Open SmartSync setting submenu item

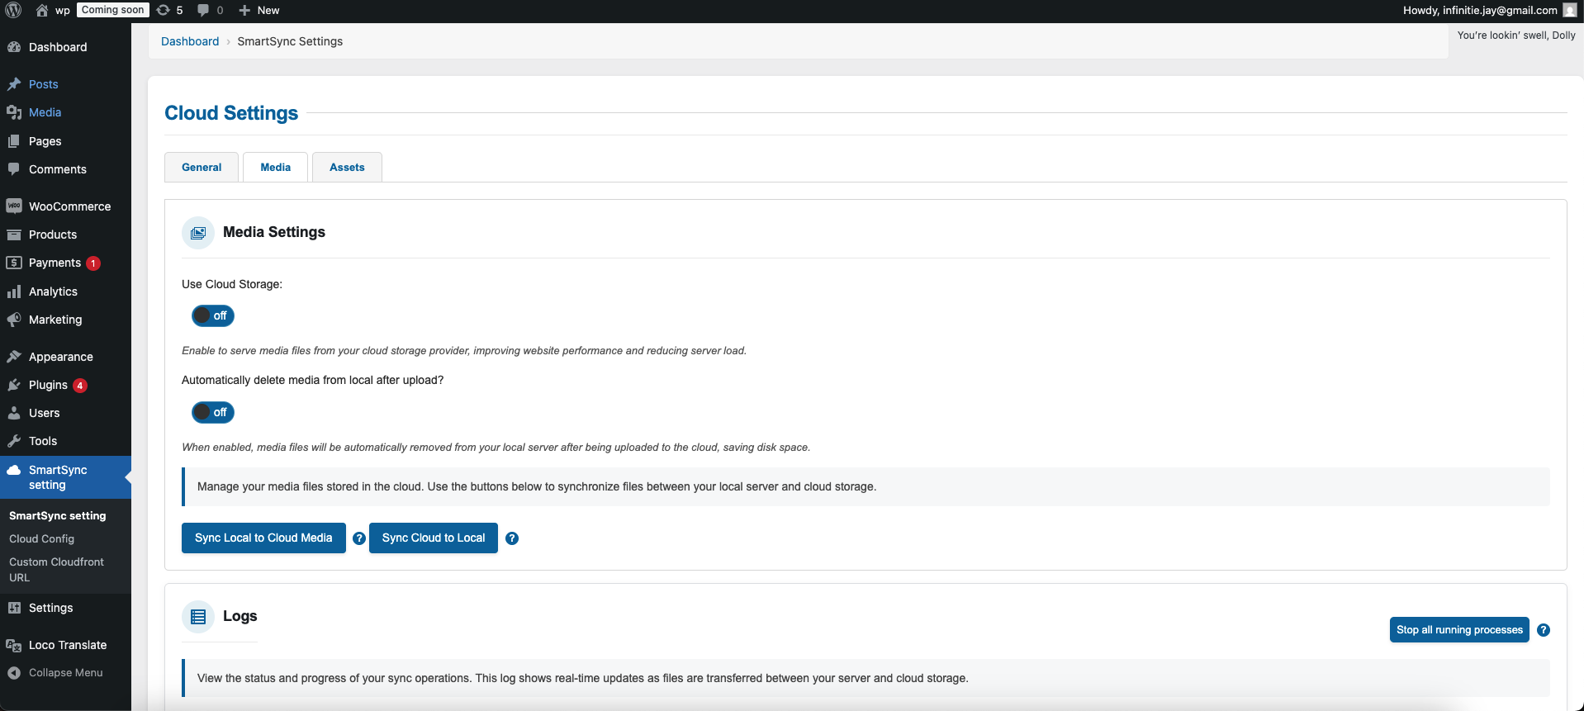coord(58,515)
